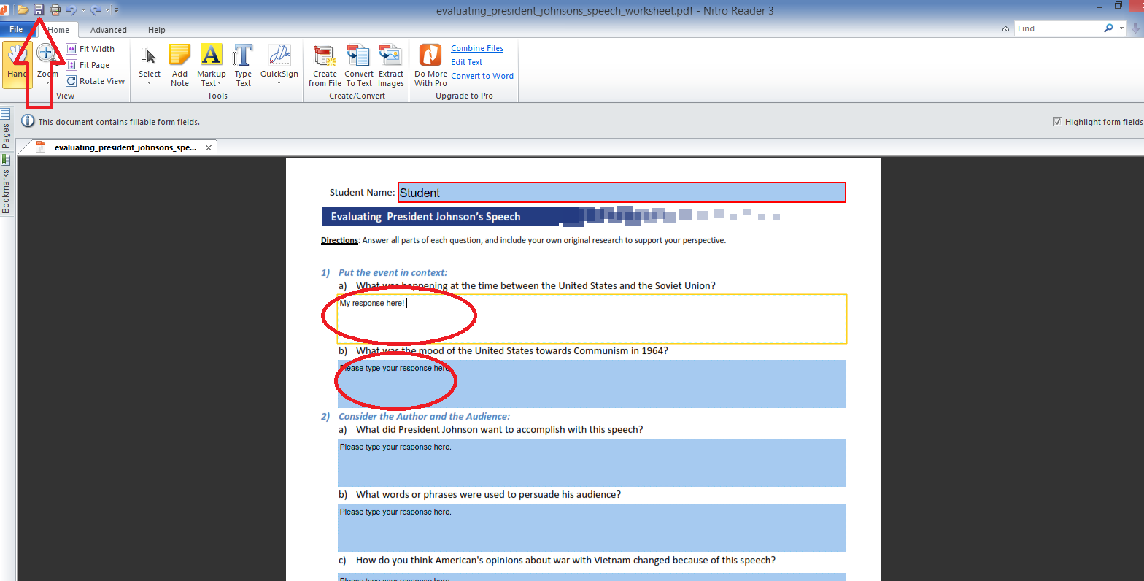The height and width of the screenshot is (581, 1144).
Task: Open the QuickSign signature tool
Action: click(279, 61)
